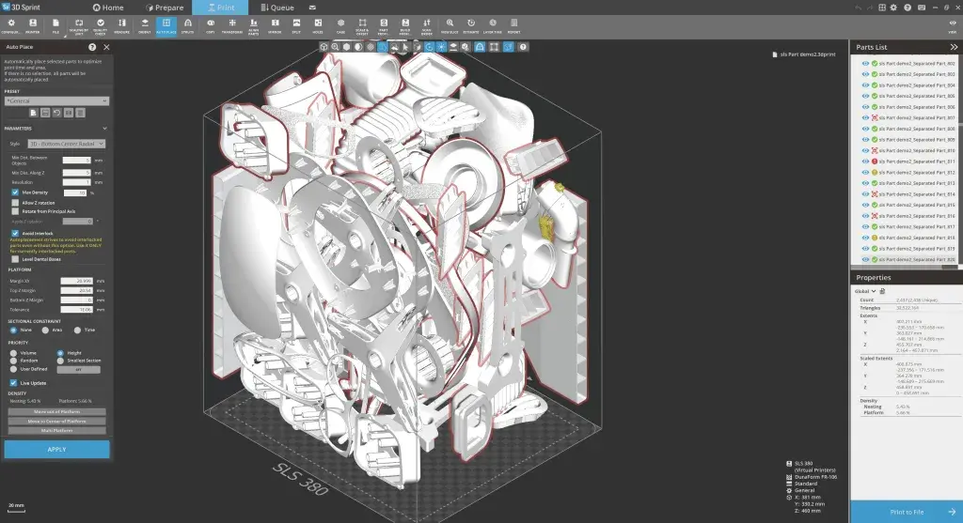
Task: Click the Tolerance input field
Action: tap(77, 310)
